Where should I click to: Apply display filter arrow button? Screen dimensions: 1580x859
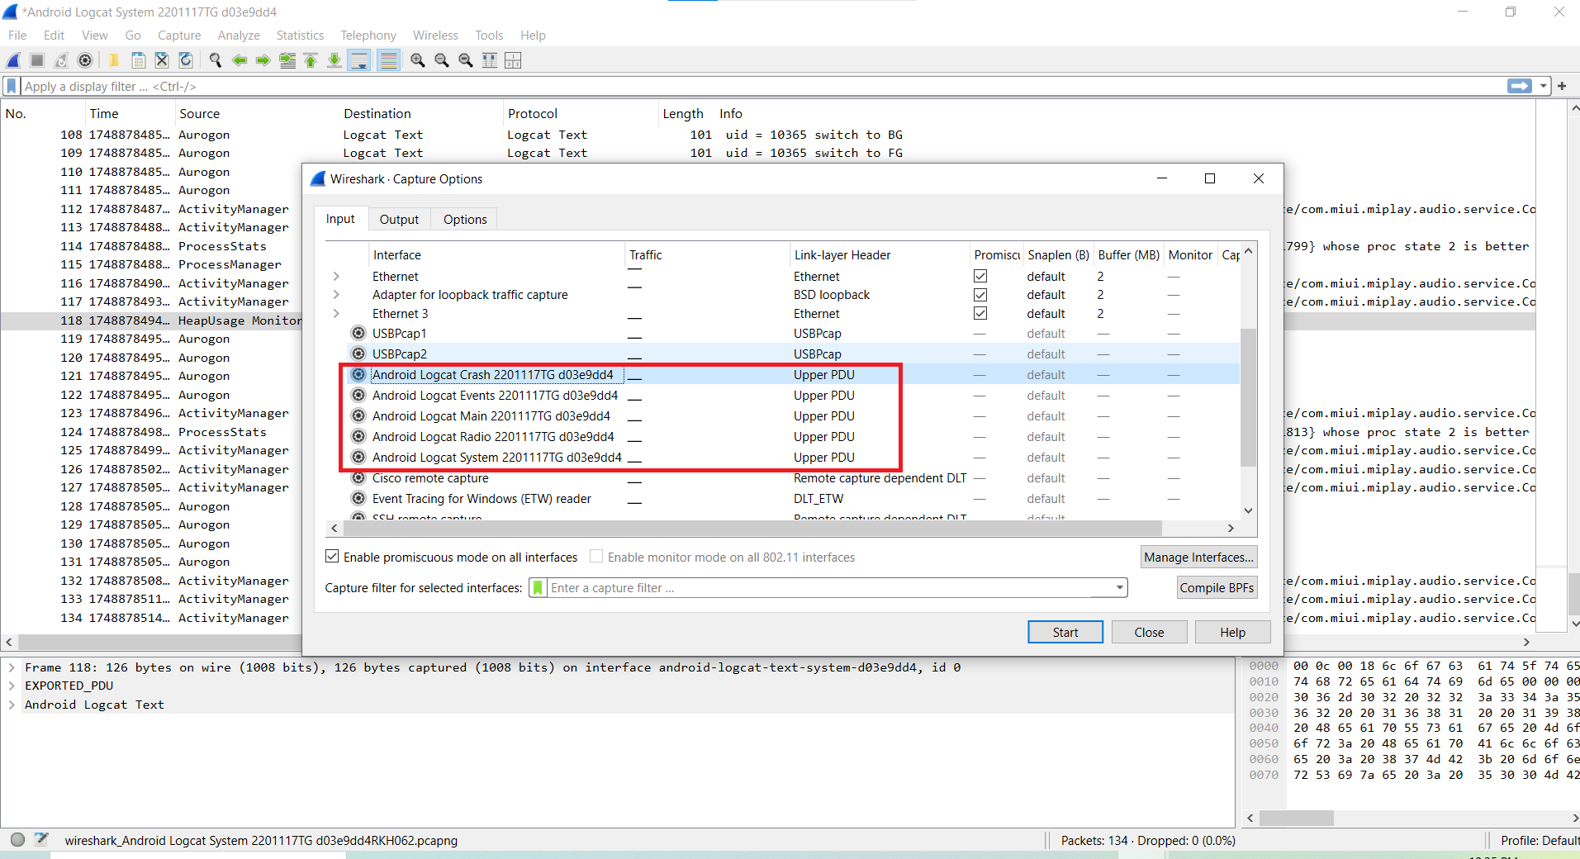(x=1520, y=86)
